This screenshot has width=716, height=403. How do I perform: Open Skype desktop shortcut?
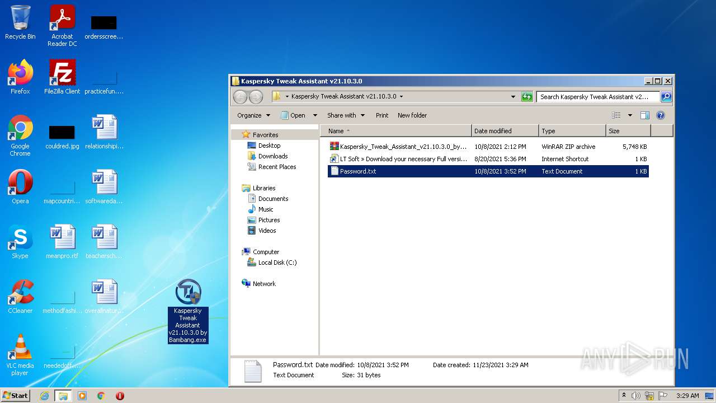point(20,242)
